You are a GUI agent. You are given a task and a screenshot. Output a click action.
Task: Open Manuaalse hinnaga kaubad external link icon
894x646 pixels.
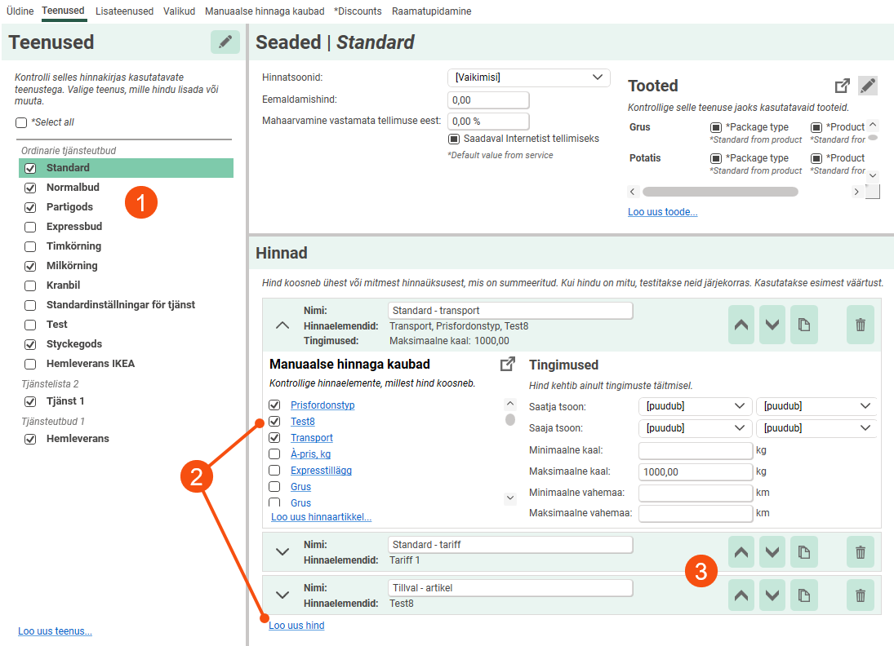507,365
